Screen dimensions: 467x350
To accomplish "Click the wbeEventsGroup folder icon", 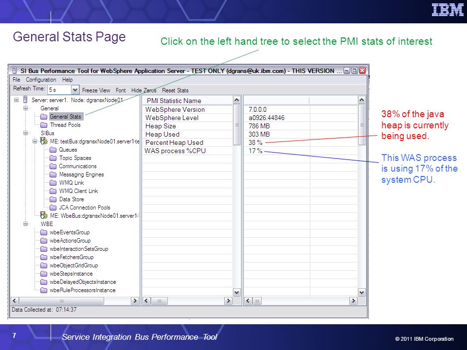I will [44, 232].
